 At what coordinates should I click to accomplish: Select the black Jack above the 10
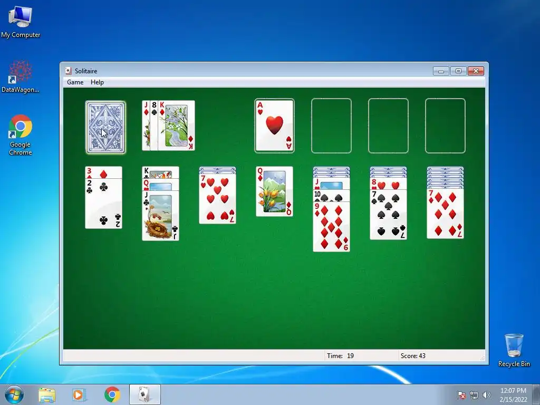tap(331, 184)
